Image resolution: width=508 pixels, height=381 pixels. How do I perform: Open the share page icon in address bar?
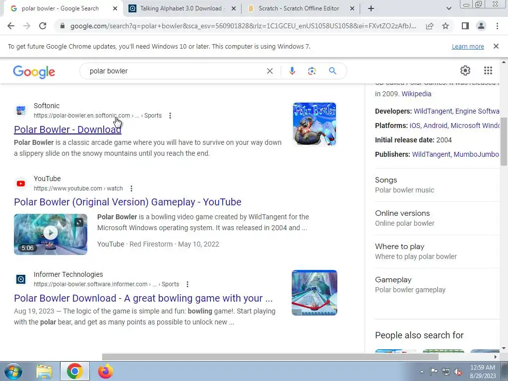click(430, 26)
